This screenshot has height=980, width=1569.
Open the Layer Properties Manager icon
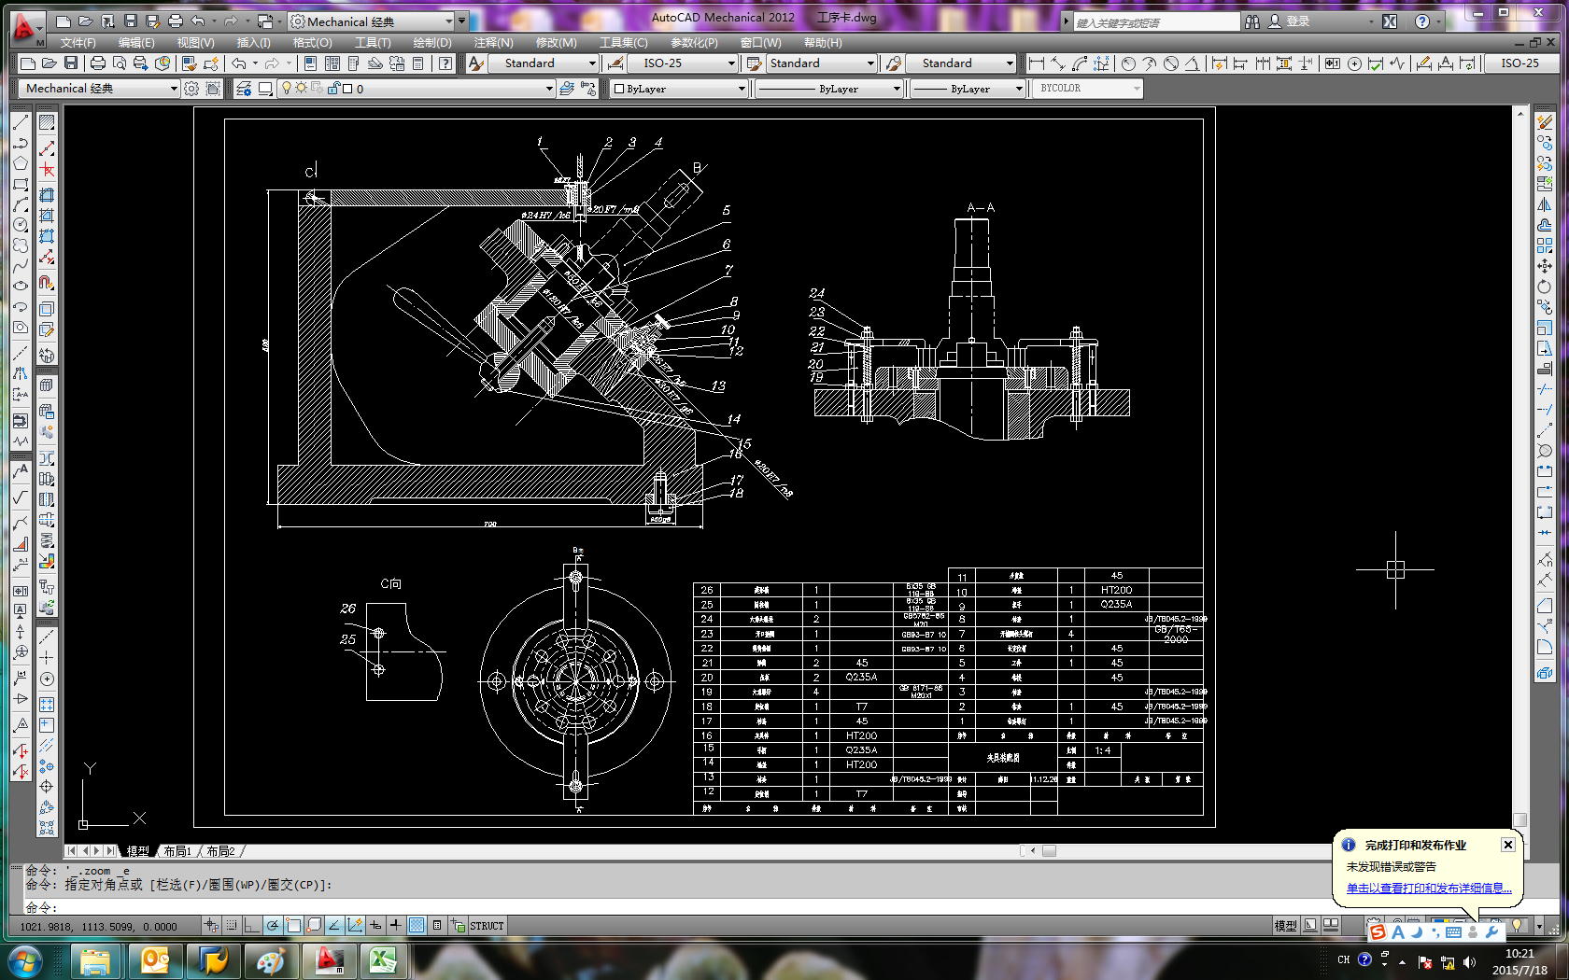(x=244, y=89)
